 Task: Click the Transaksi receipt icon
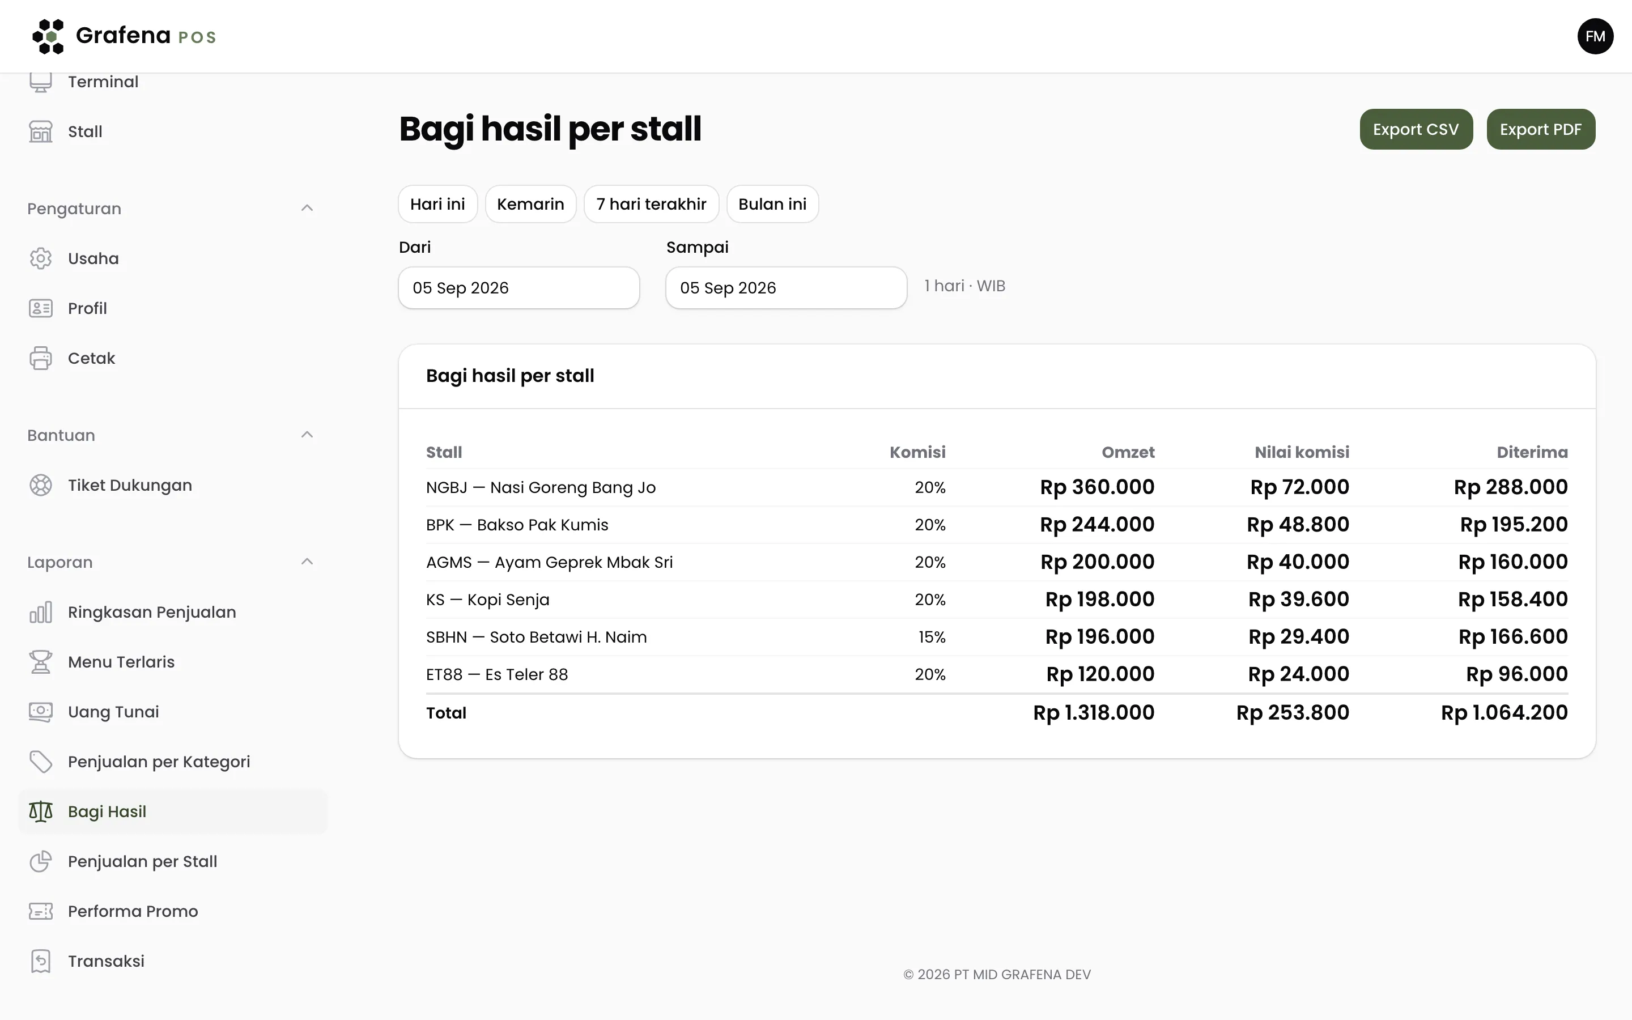pos(40,961)
